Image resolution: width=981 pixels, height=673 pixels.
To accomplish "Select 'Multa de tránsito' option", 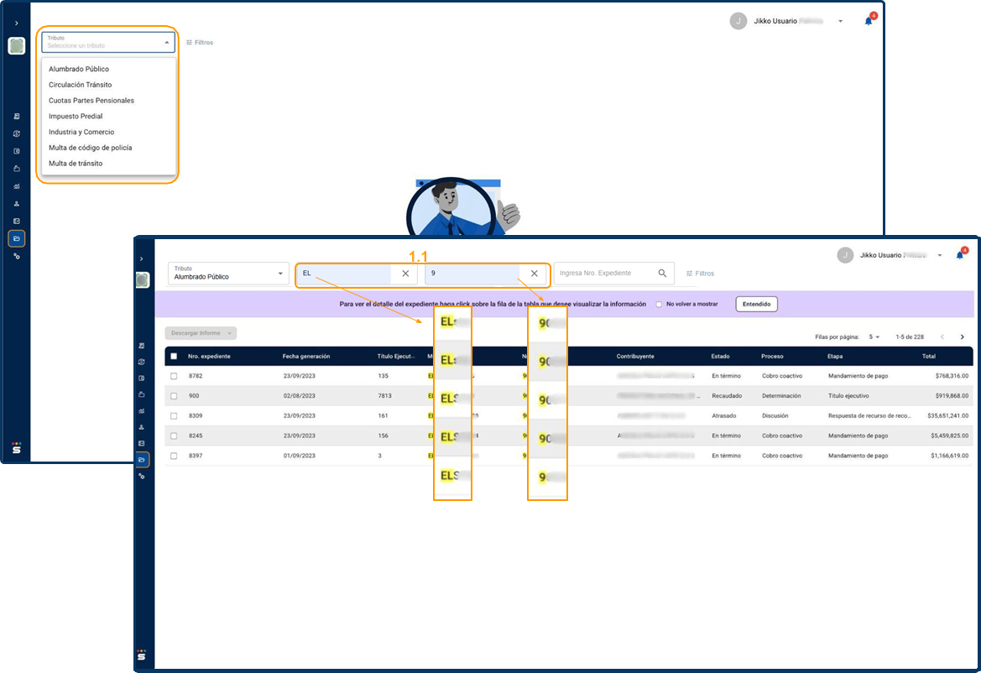I will [76, 164].
